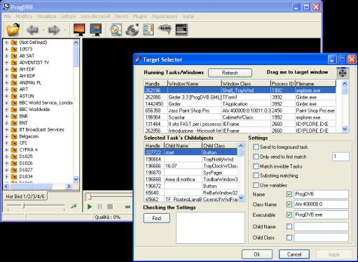
Task: Click the ProgDVB title bar icon
Action: click(6, 7)
